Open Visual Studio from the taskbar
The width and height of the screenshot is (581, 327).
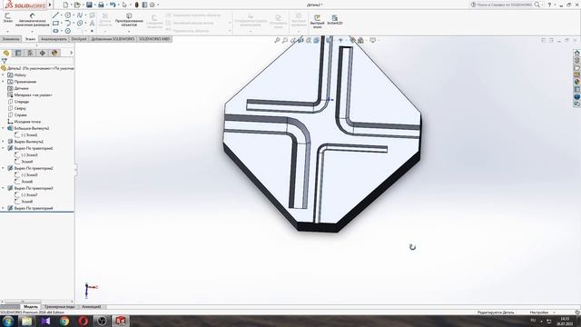coord(45,321)
